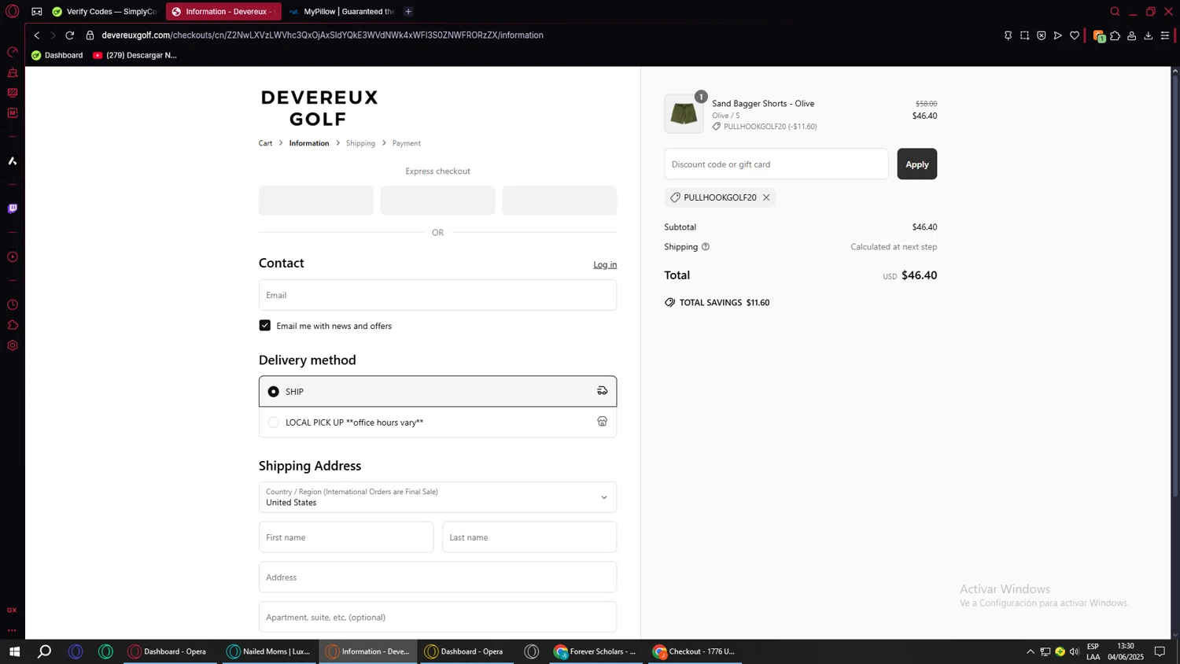Click the pinboard pin icon in address bar
This screenshot has height=664, width=1180.
pos(1008,35)
